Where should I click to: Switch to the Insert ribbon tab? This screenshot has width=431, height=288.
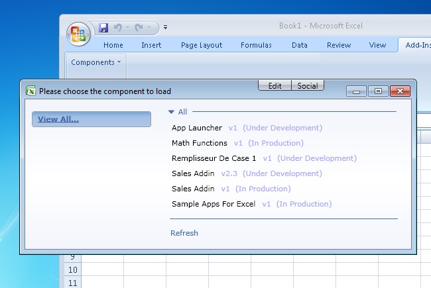tap(151, 45)
